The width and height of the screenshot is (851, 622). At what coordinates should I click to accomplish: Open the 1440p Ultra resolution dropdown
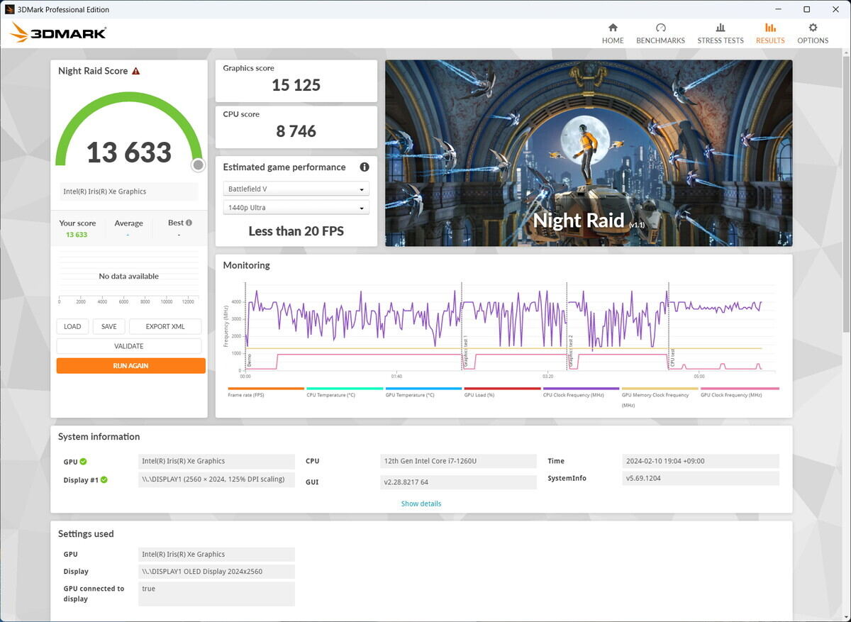click(x=296, y=208)
